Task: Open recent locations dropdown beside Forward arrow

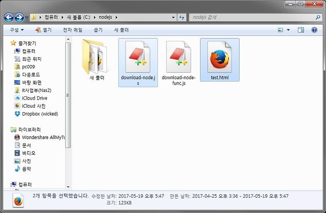Action: 27,18
